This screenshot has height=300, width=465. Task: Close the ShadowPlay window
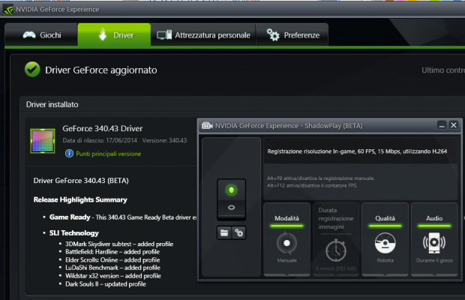tap(454, 125)
